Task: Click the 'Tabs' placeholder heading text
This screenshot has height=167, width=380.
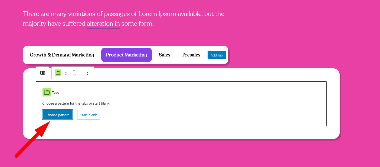Action: pyautogui.click(x=56, y=92)
